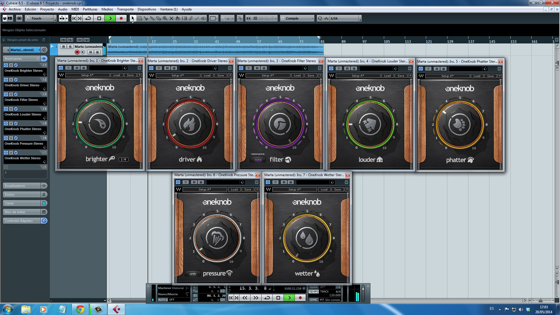Select the Zoom magnifier tool

[165, 18]
